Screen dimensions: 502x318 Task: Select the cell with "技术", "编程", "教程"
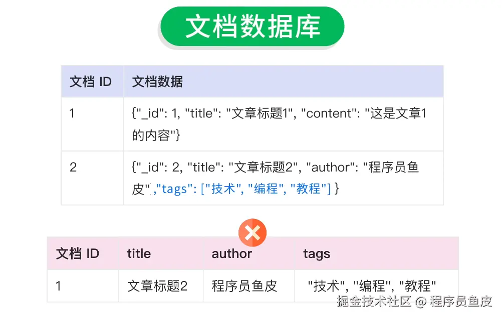click(372, 286)
